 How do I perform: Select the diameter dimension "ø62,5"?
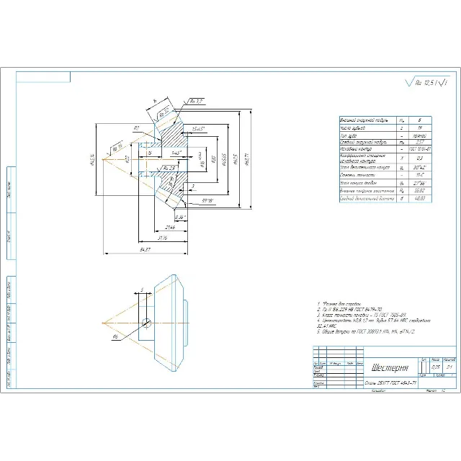[x=236, y=159]
